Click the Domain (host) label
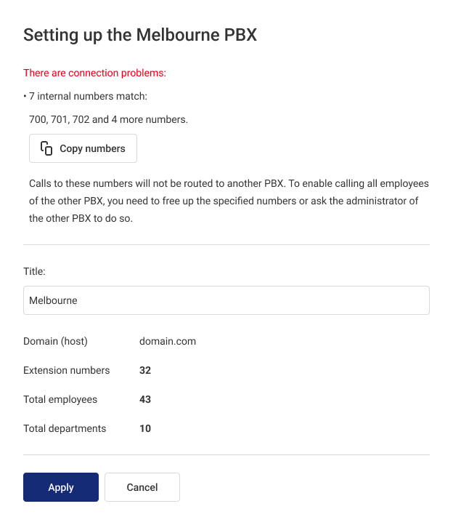The width and height of the screenshot is (453, 525). tap(55, 341)
